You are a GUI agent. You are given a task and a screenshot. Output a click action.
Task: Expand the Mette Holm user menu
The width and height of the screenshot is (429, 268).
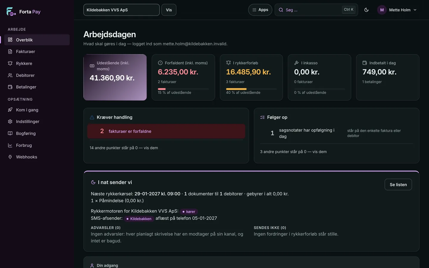[x=397, y=10]
